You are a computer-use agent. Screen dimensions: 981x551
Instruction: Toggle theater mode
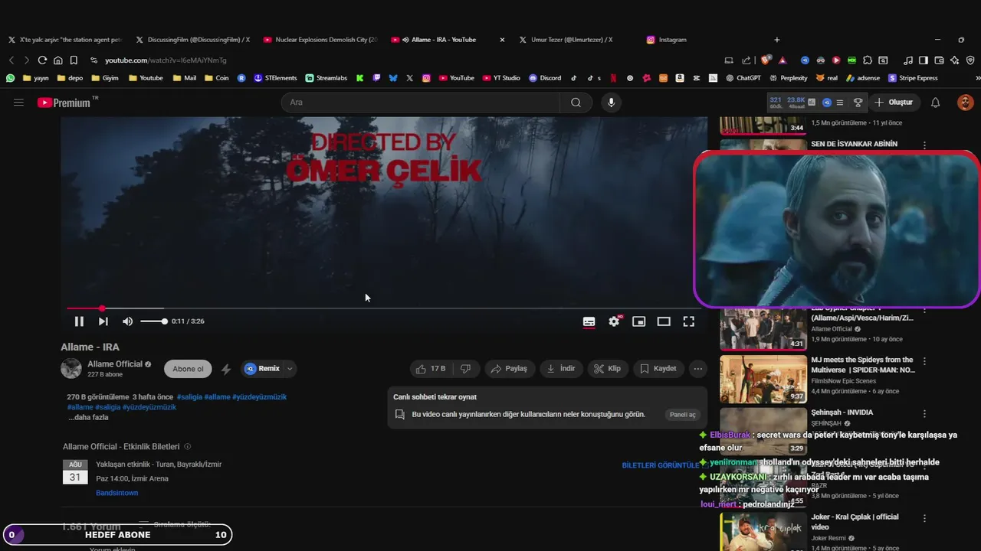(664, 321)
